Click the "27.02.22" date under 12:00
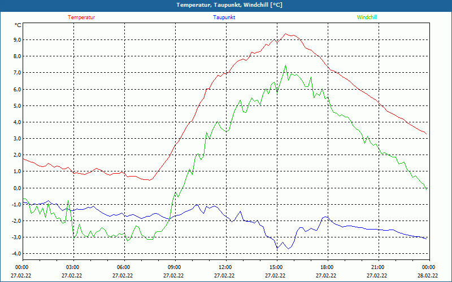 (x=224, y=275)
